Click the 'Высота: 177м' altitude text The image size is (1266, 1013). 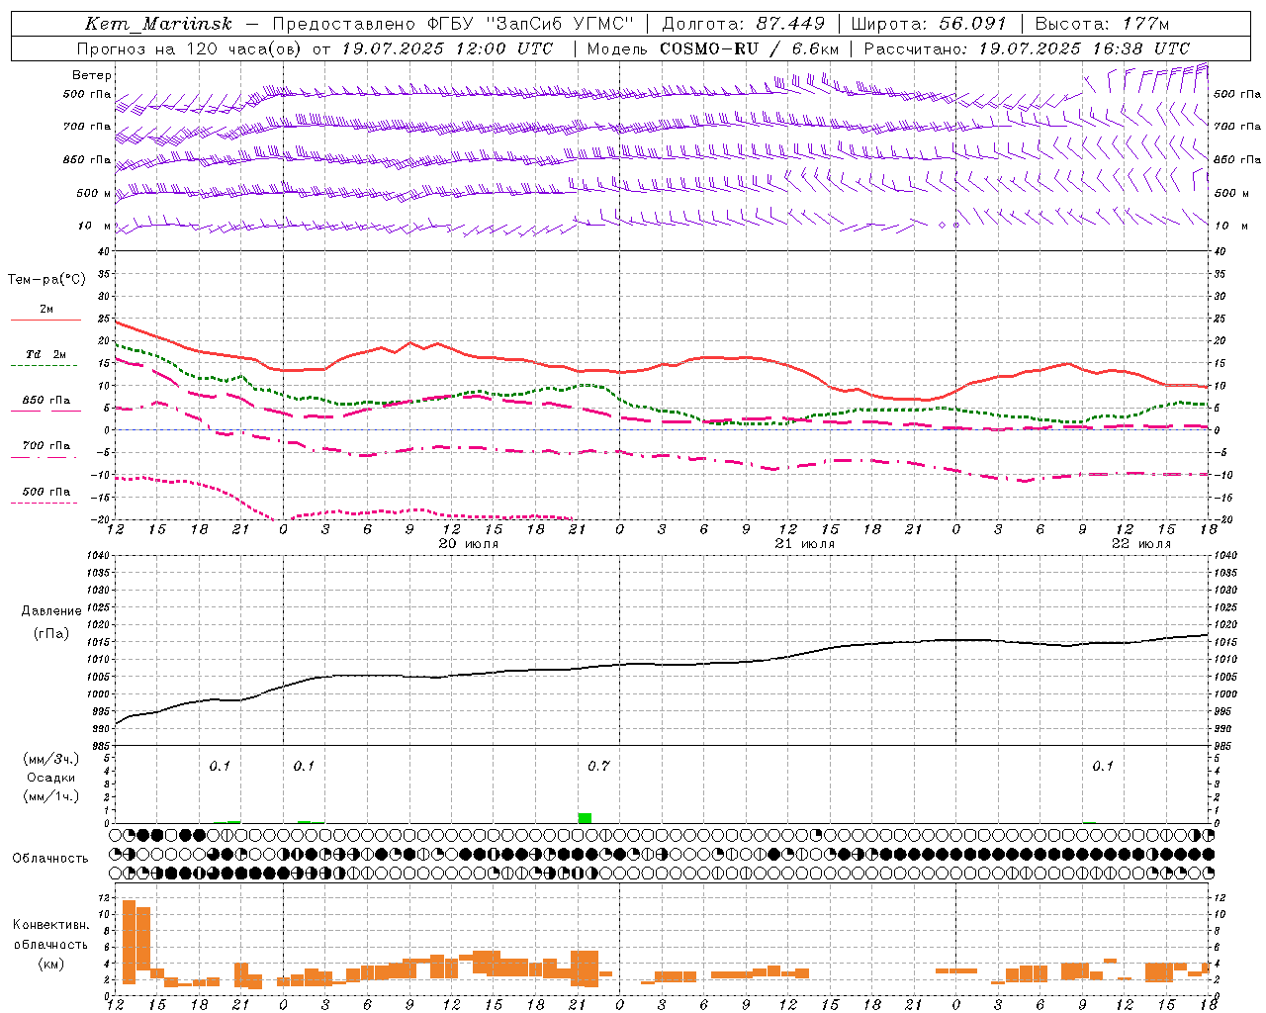(x=1102, y=24)
